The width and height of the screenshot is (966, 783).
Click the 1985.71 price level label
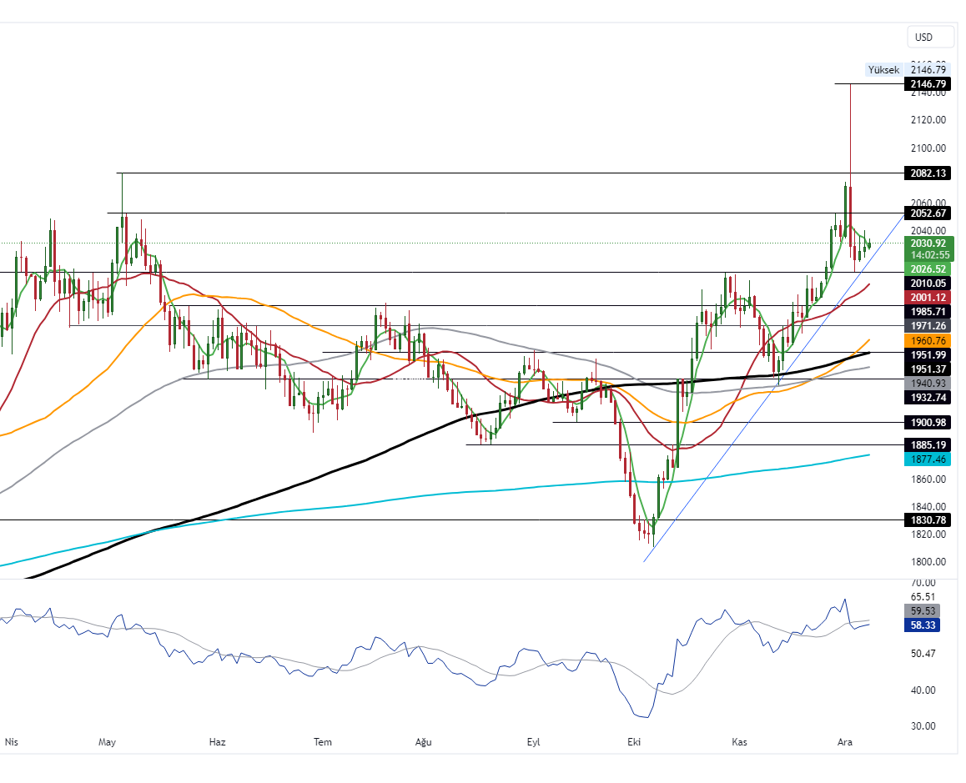click(x=928, y=312)
